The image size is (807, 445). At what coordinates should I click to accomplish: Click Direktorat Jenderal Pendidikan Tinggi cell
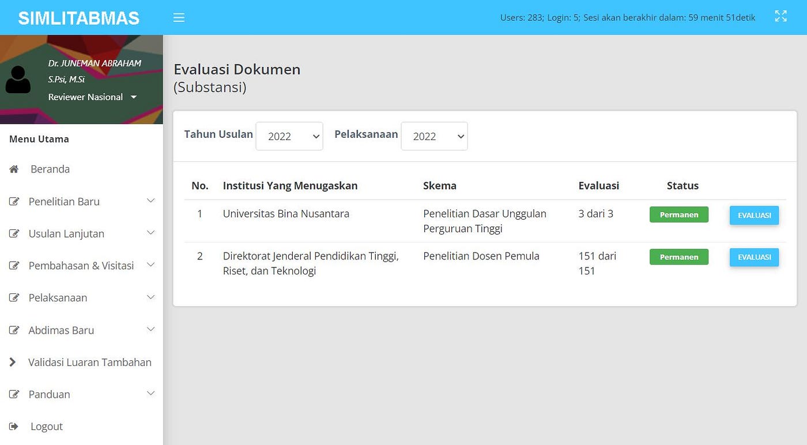click(311, 263)
